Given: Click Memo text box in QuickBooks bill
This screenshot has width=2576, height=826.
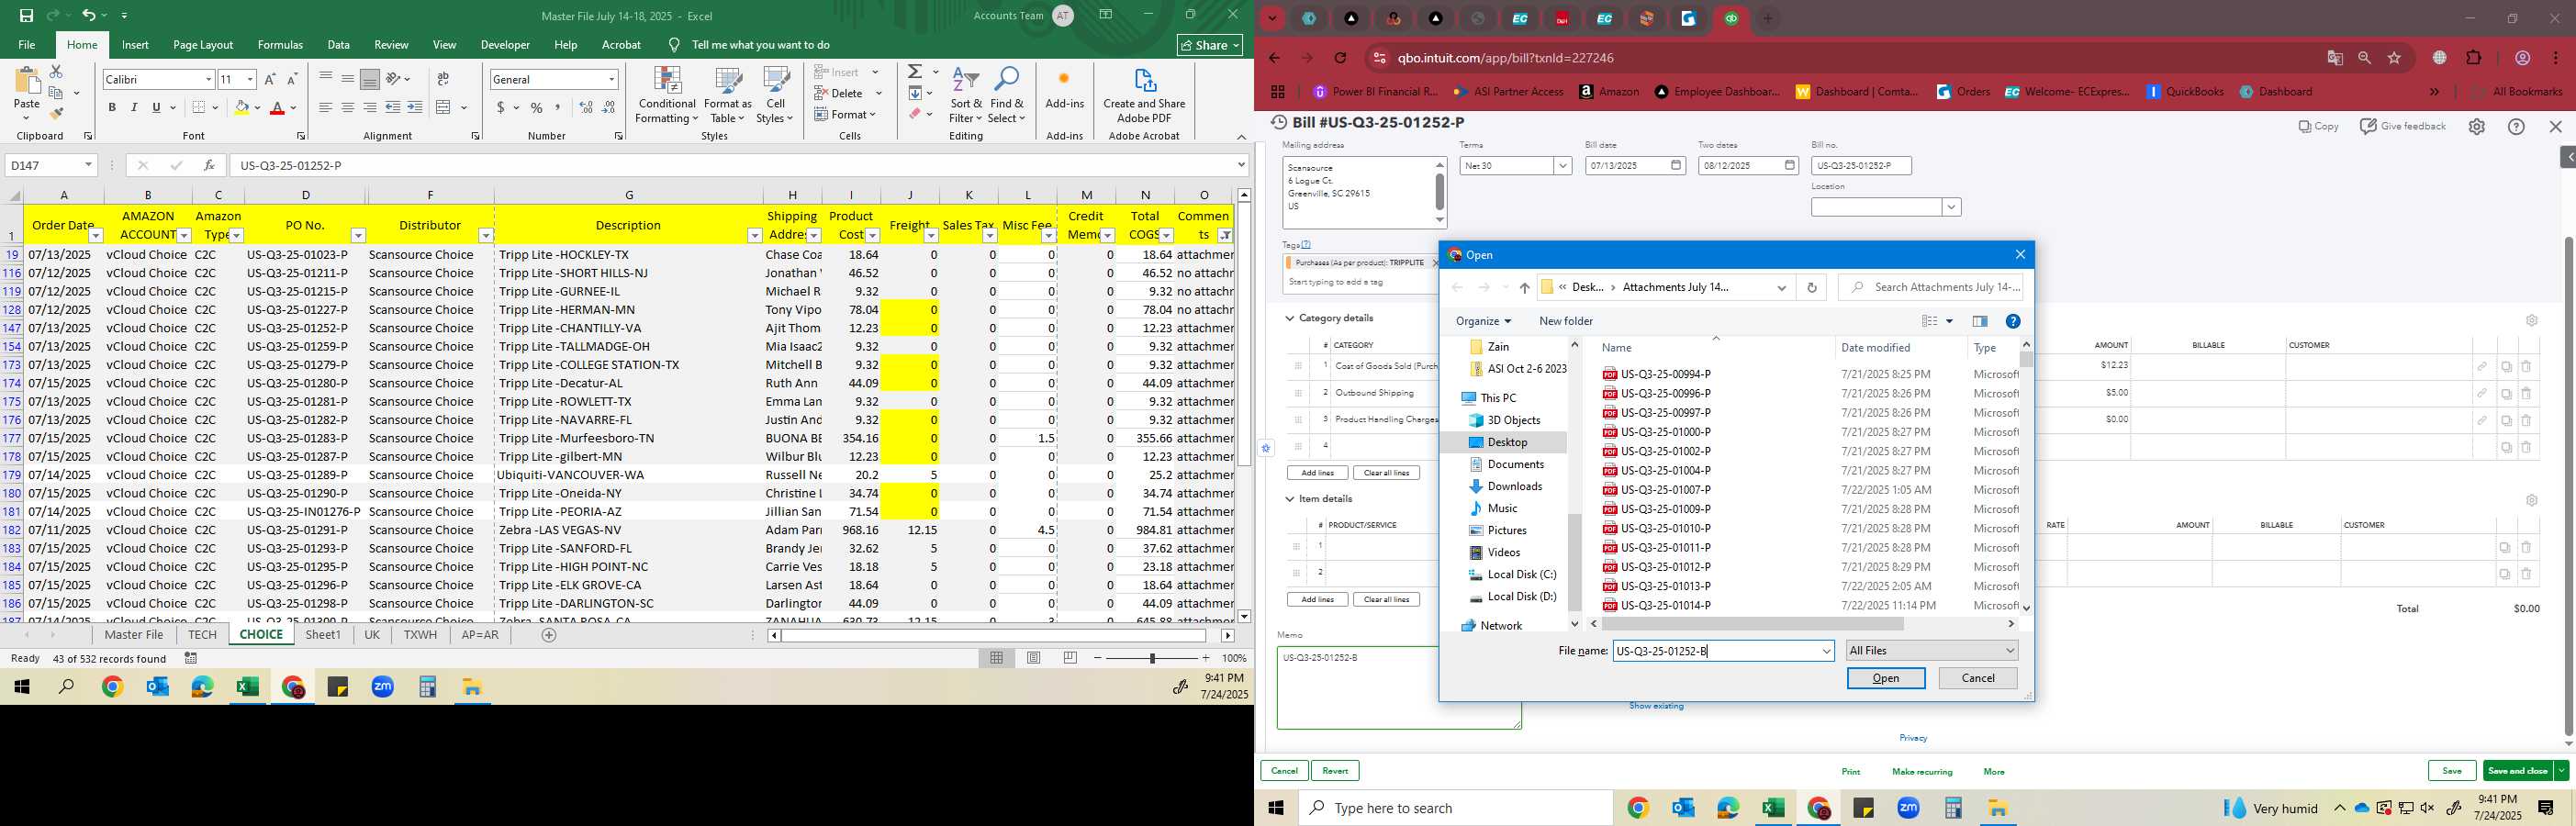Looking at the screenshot, I should (1398, 688).
